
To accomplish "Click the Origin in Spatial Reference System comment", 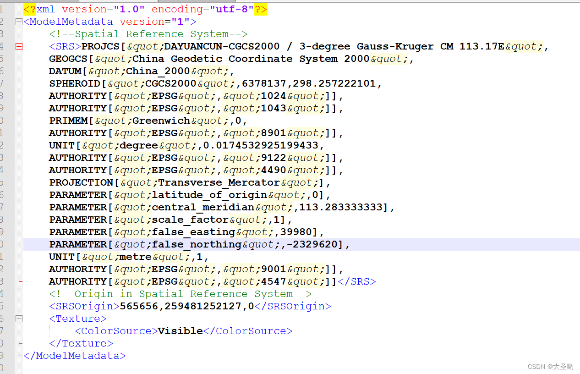I will coord(181,293).
